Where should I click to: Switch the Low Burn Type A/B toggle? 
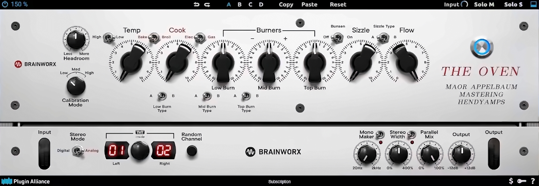(x=162, y=96)
